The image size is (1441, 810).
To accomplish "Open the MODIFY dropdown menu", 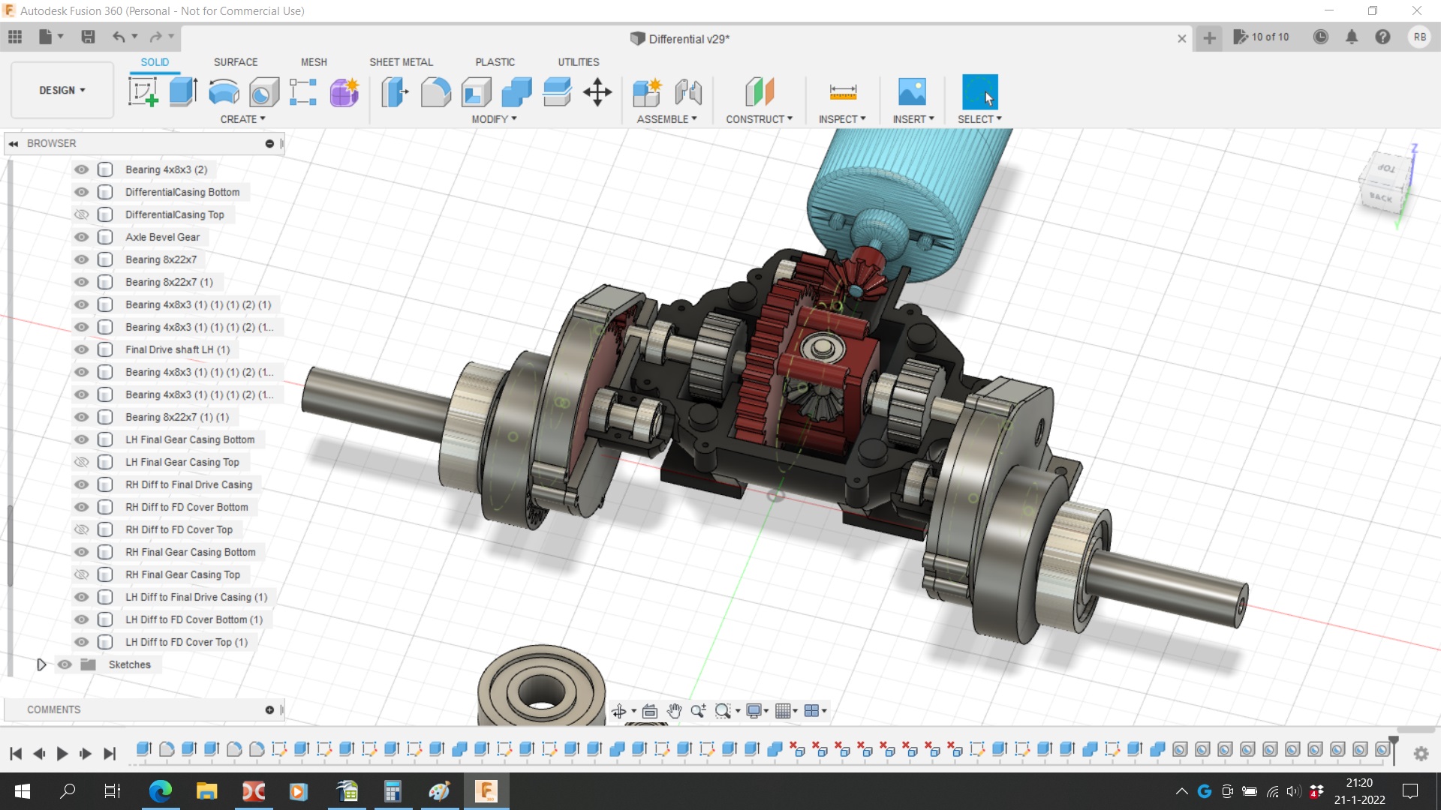I will [494, 119].
